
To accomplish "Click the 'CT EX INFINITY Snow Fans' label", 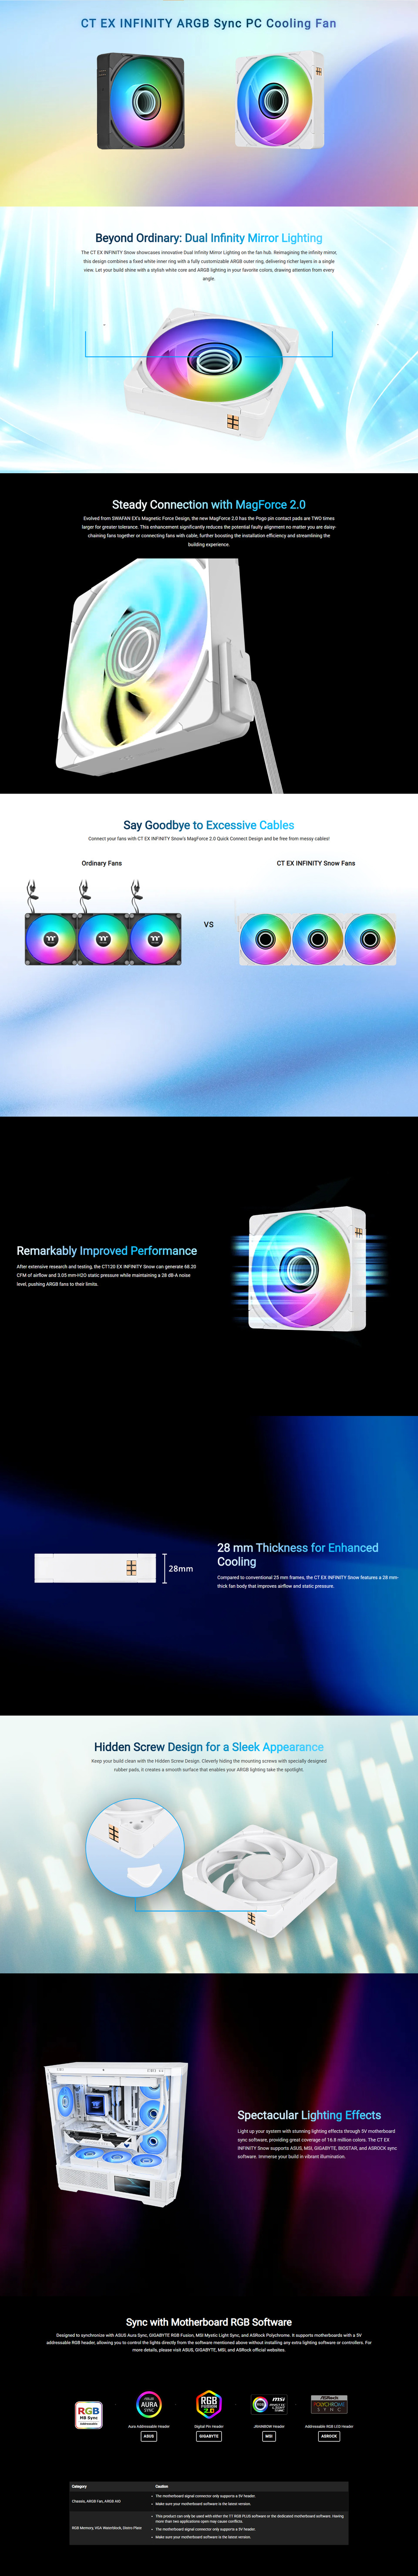I will pyautogui.click(x=316, y=863).
